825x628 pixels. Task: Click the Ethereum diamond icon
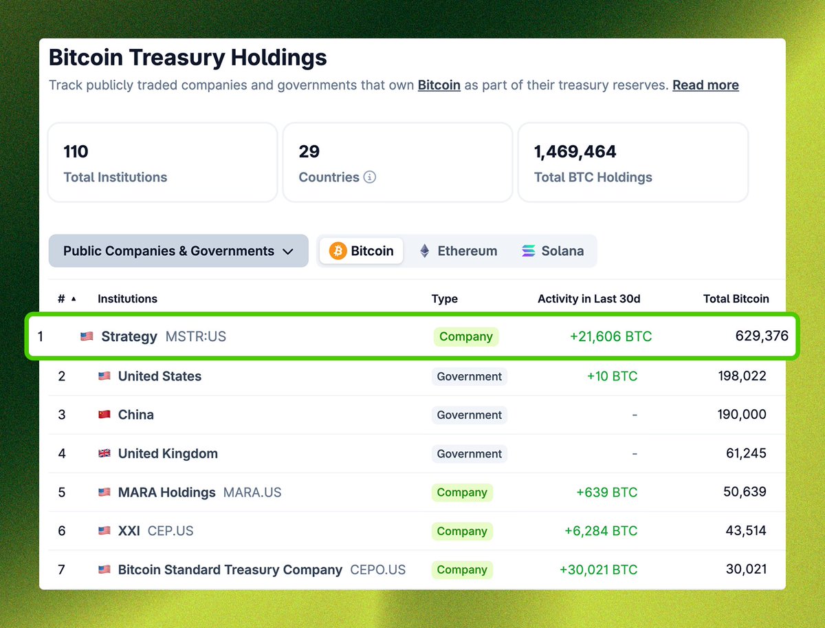click(x=425, y=251)
